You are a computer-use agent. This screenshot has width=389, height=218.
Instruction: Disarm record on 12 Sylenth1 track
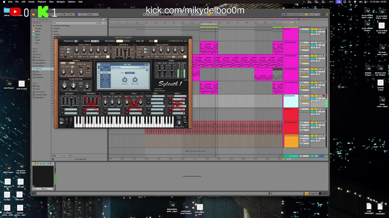click(x=324, y=96)
